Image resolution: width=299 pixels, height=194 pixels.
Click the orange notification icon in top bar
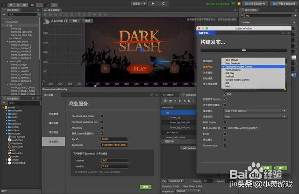[x=239, y=4]
